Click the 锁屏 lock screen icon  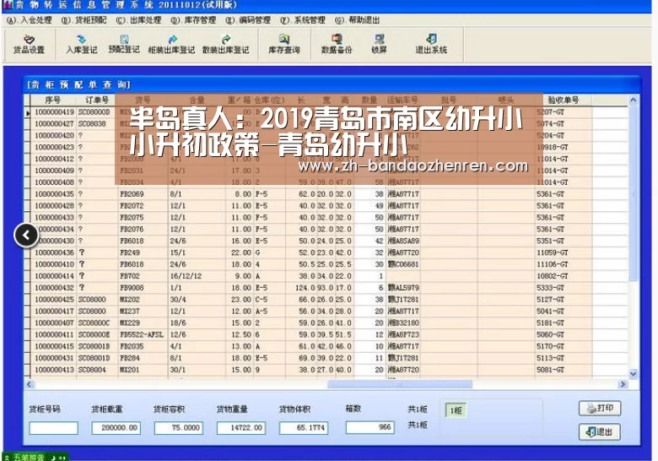click(379, 44)
